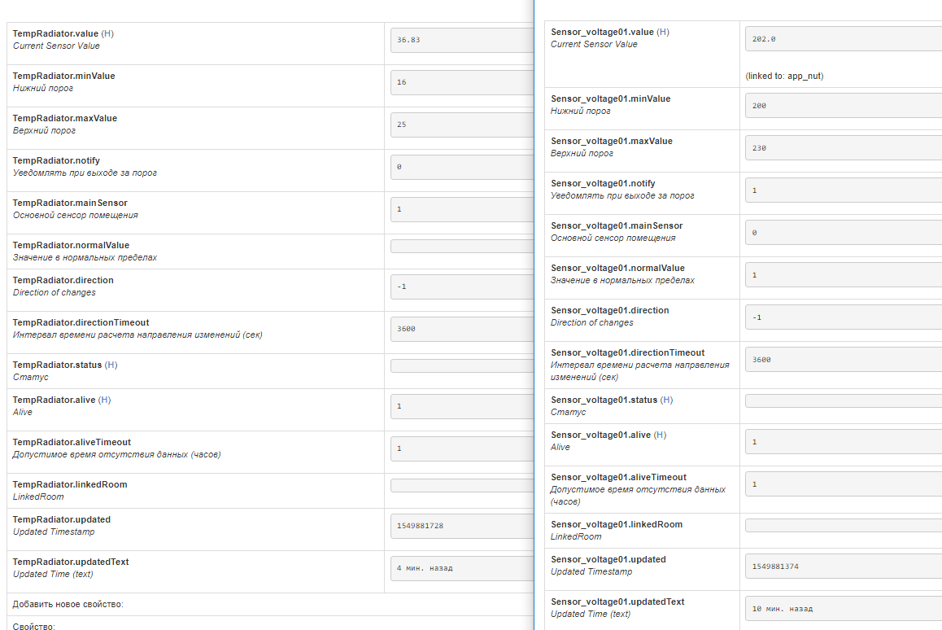This screenshot has height=630, width=942.
Task: Focus the Sensor_voltage01.aliveTimeout field
Action: [843, 484]
